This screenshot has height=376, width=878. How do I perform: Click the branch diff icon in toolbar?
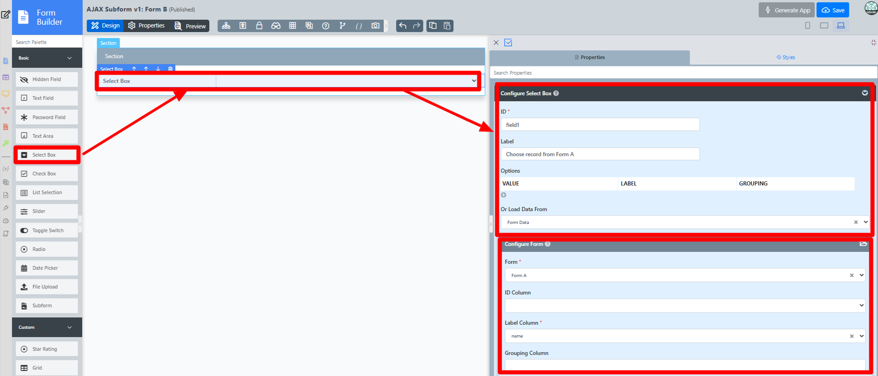[342, 26]
